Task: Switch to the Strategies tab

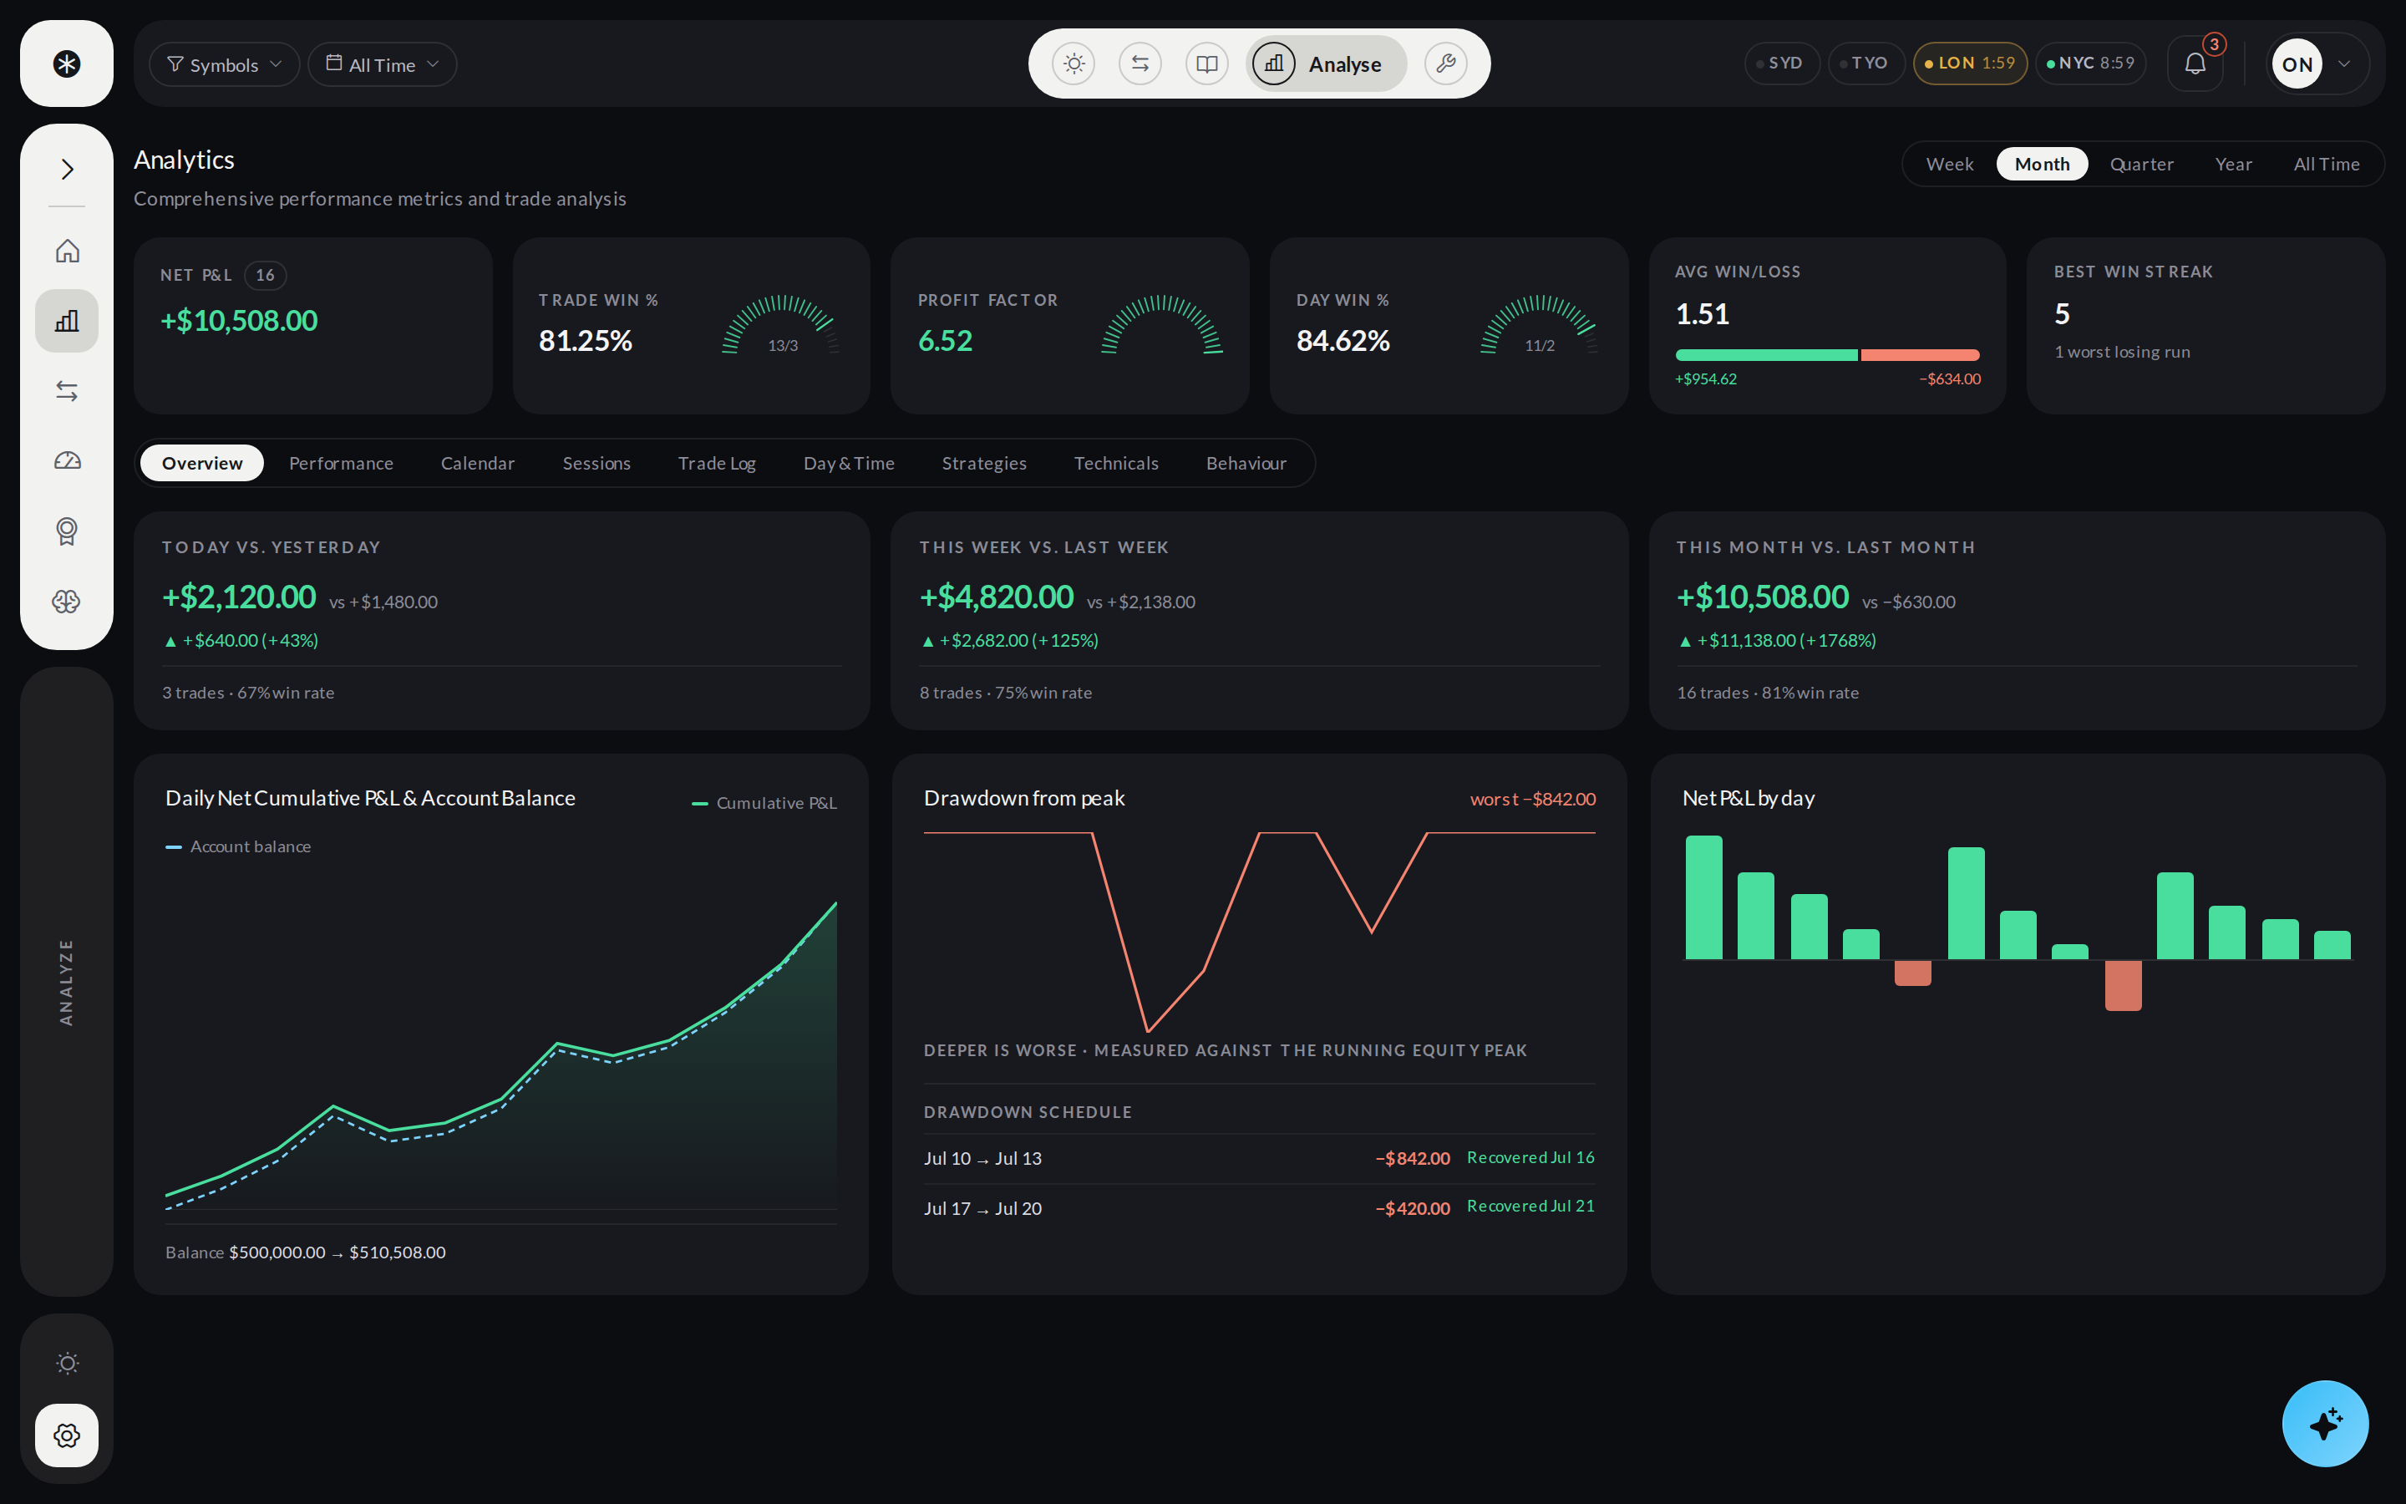Action: [984, 463]
